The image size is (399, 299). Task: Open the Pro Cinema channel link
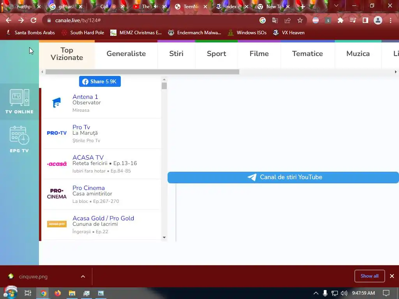tap(88, 188)
